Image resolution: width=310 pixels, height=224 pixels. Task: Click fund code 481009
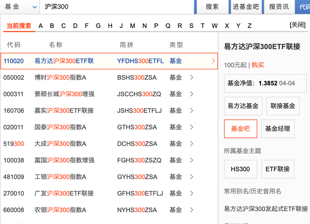coord(13,177)
